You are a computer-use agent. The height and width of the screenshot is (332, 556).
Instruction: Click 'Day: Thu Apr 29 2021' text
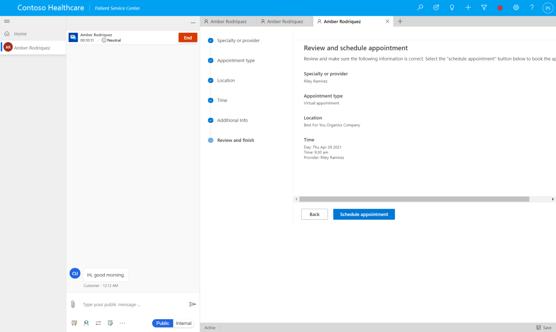[323, 147]
